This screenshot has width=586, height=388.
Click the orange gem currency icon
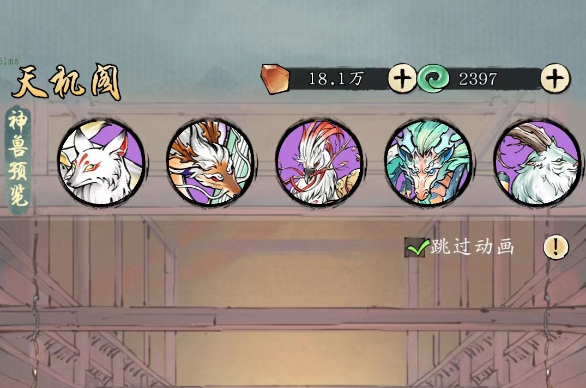pyautogui.click(x=275, y=79)
